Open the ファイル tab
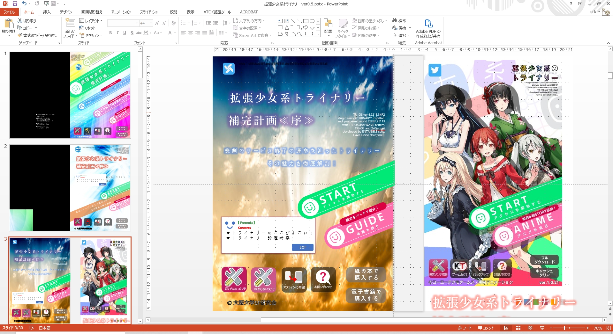Screen dimensions: 613x334 tap(9, 12)
